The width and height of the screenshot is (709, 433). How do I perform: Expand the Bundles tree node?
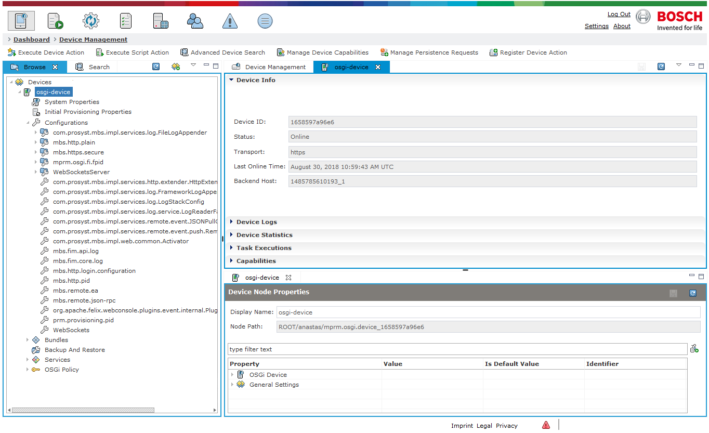click(x=28, y=340)
